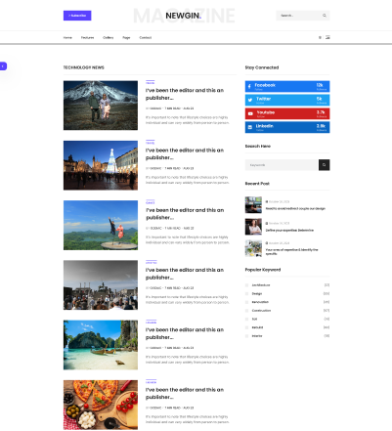
Task: Click the small icon beside the hamburger menu
Action: (x=320, y=37)
